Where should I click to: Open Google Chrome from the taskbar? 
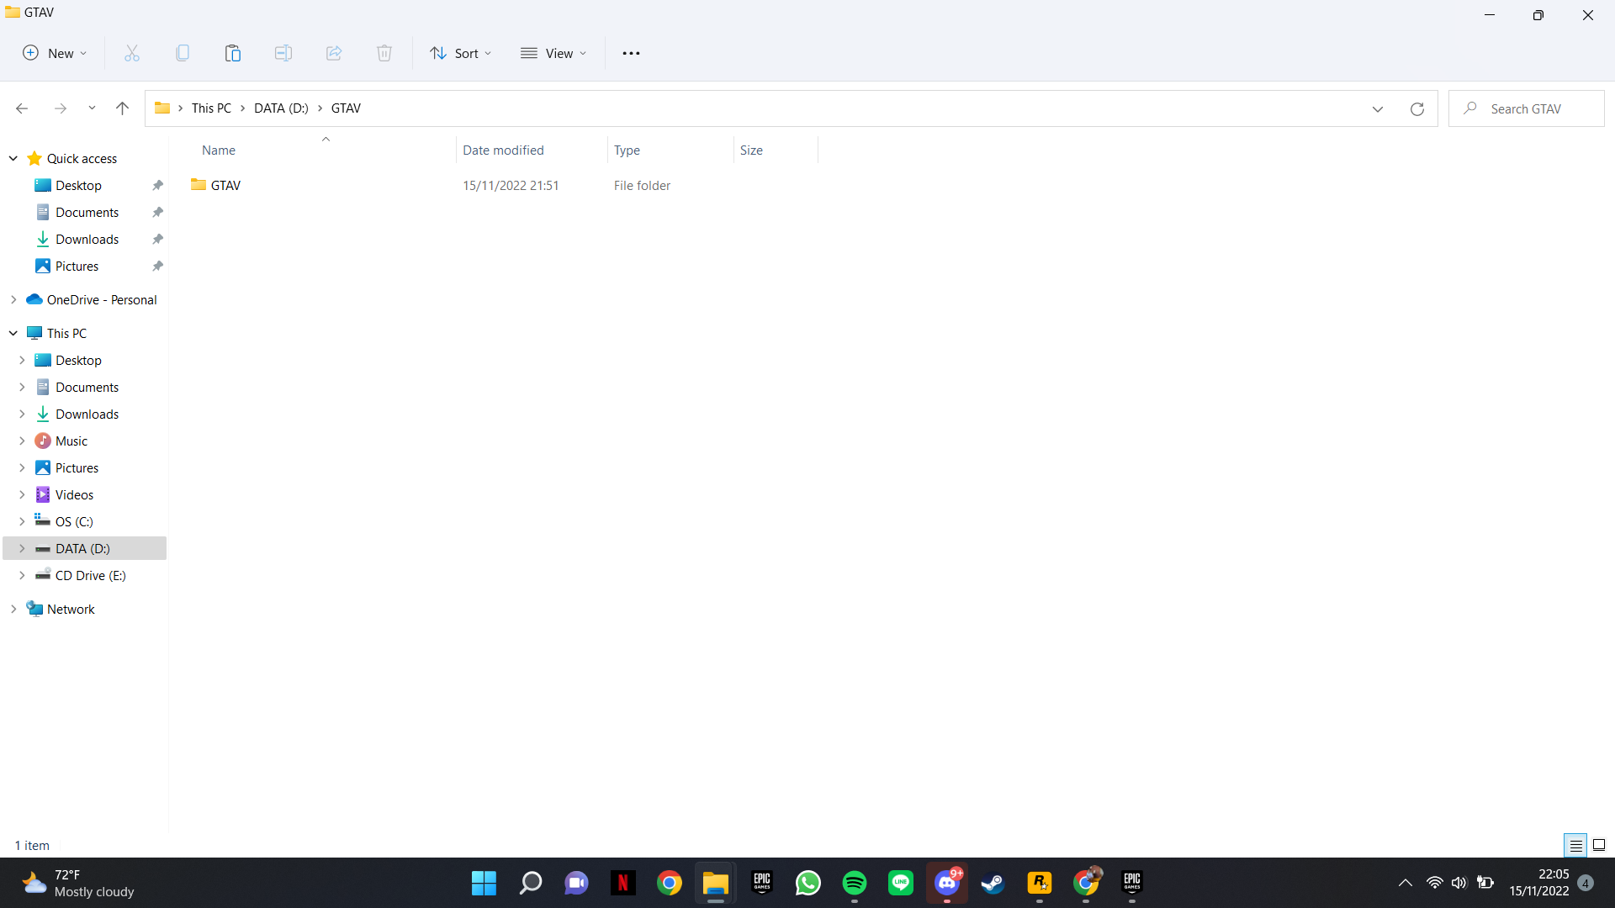(670, 883)
